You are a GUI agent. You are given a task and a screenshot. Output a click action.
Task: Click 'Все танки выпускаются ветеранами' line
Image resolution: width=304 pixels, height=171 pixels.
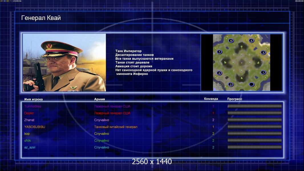pyautogui.click(x=144, y=58)
